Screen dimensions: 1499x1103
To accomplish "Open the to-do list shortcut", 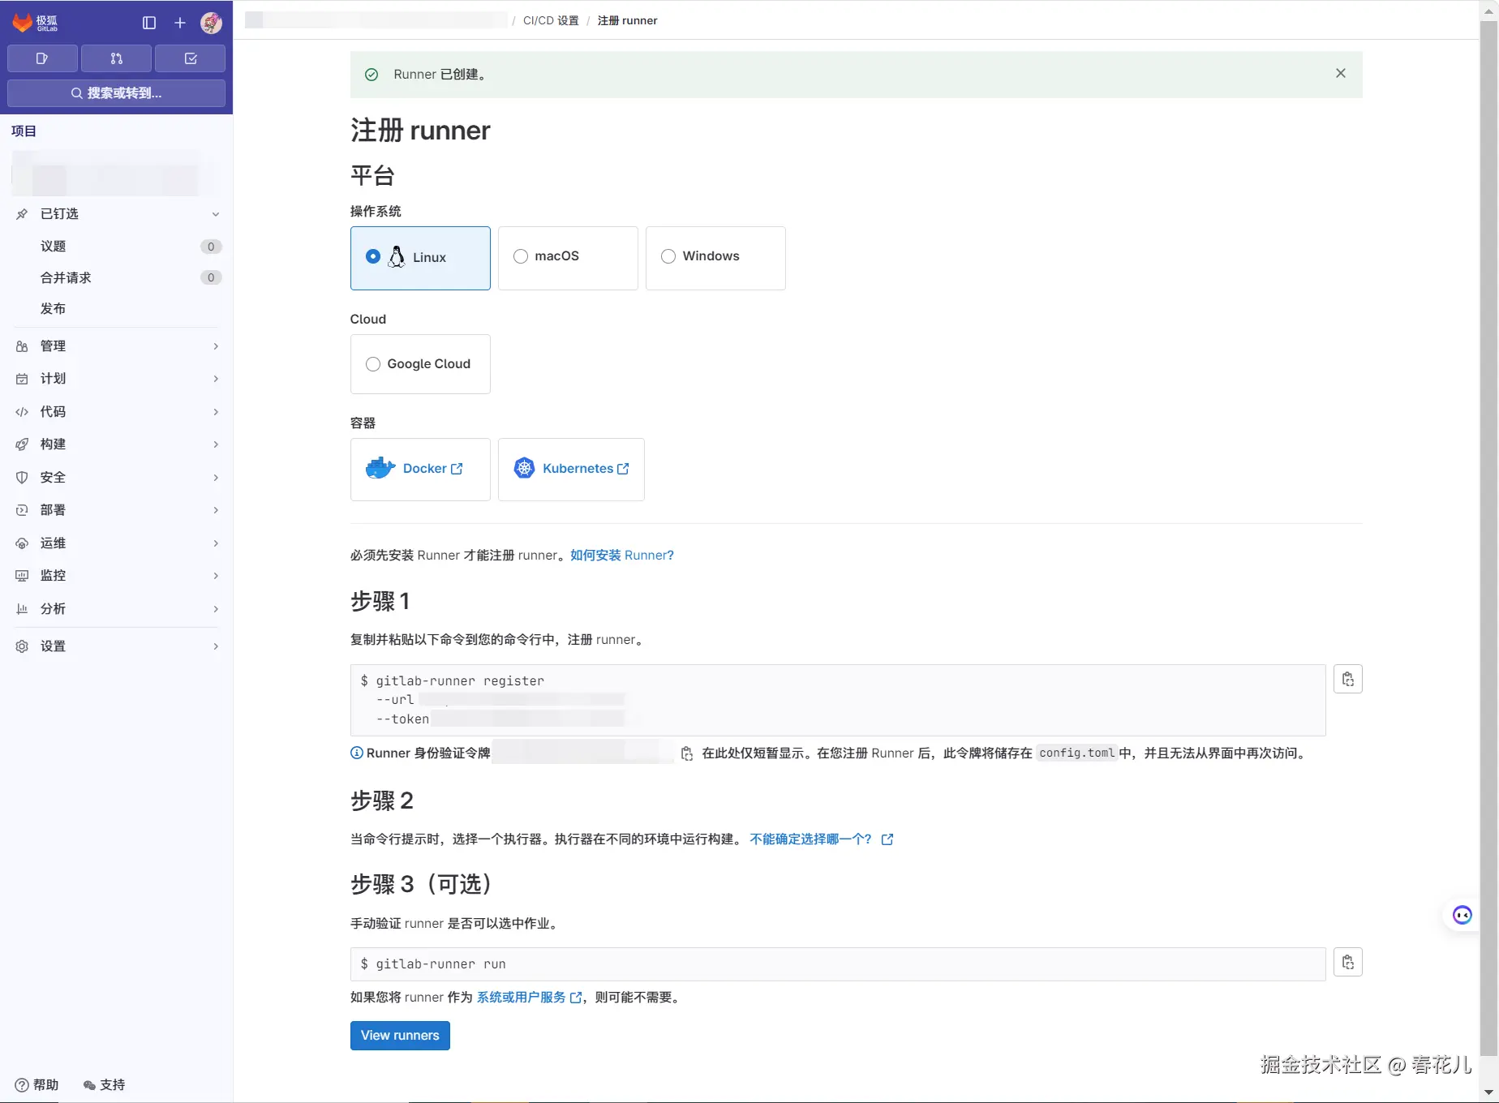I will pos(190,58).
